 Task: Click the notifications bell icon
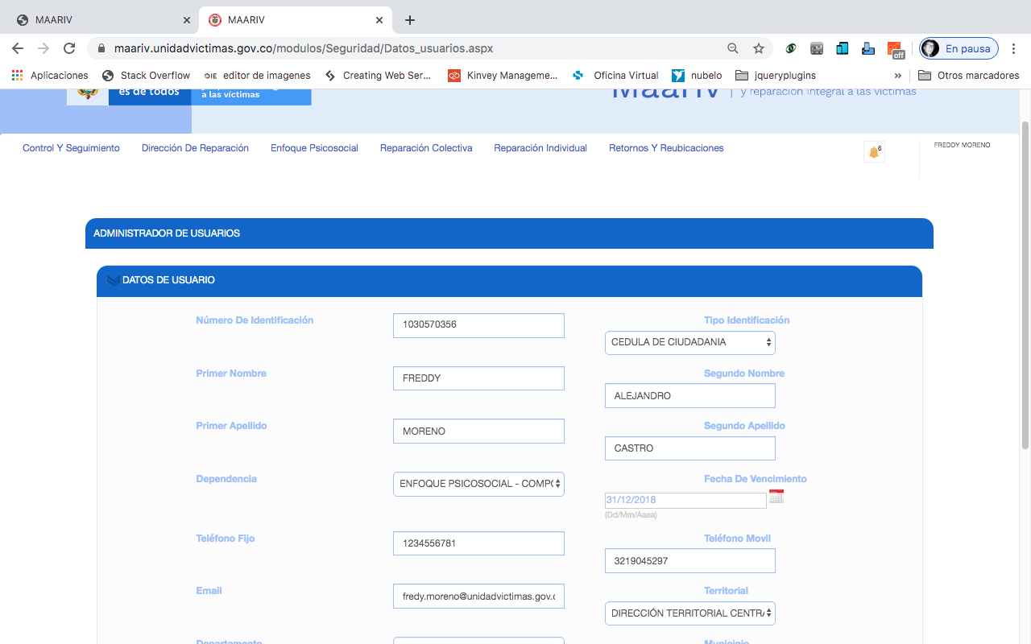tap(874, 152)
